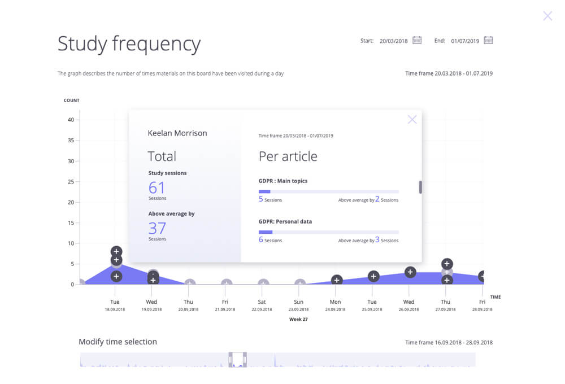This screenshot has height=384, width=565.
Task: Click the popup's vertical scrollbar thumb
Action: [420, 187]
